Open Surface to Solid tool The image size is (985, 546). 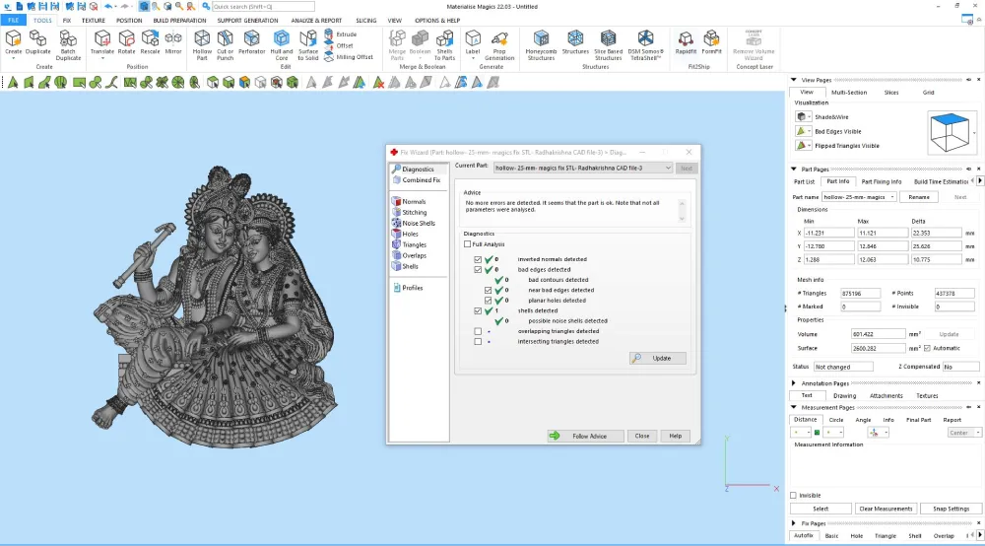[x=307, y=45]
